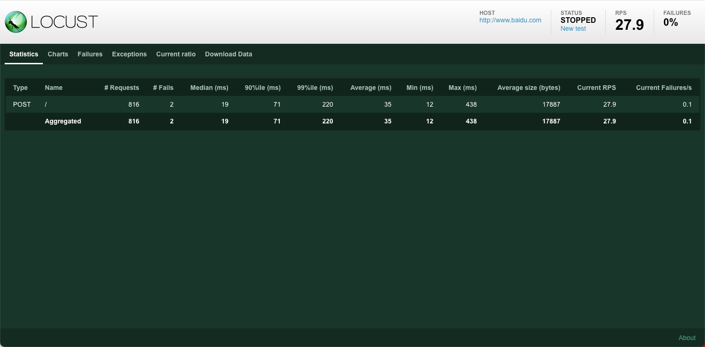Image resolution: width=705 pixels, height=347 pixels.
Task: Select the Aggregated row label
Action: (x=63, y=121)
